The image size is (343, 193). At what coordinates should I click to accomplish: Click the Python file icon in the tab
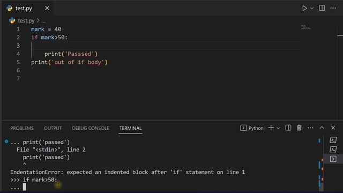tap(10, 9)
